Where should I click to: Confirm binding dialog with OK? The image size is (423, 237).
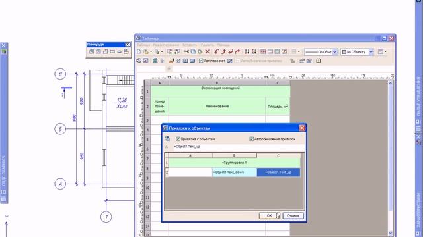269,216
